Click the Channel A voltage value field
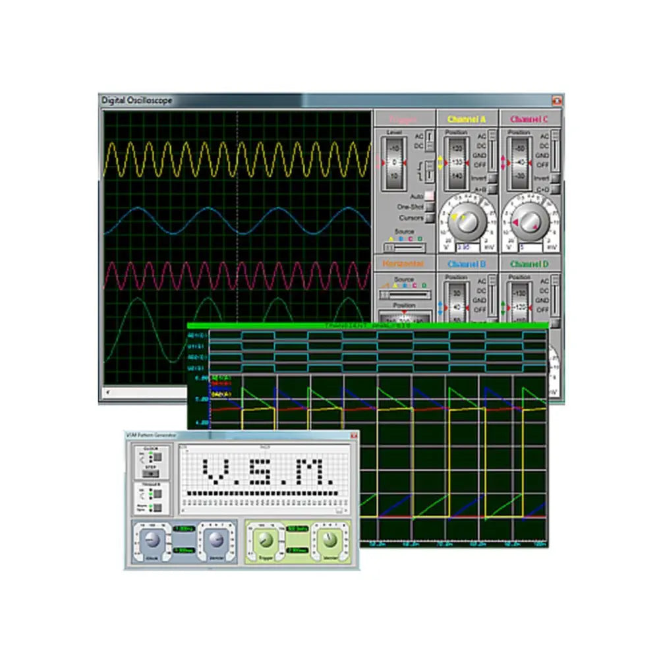 point(467,247)
